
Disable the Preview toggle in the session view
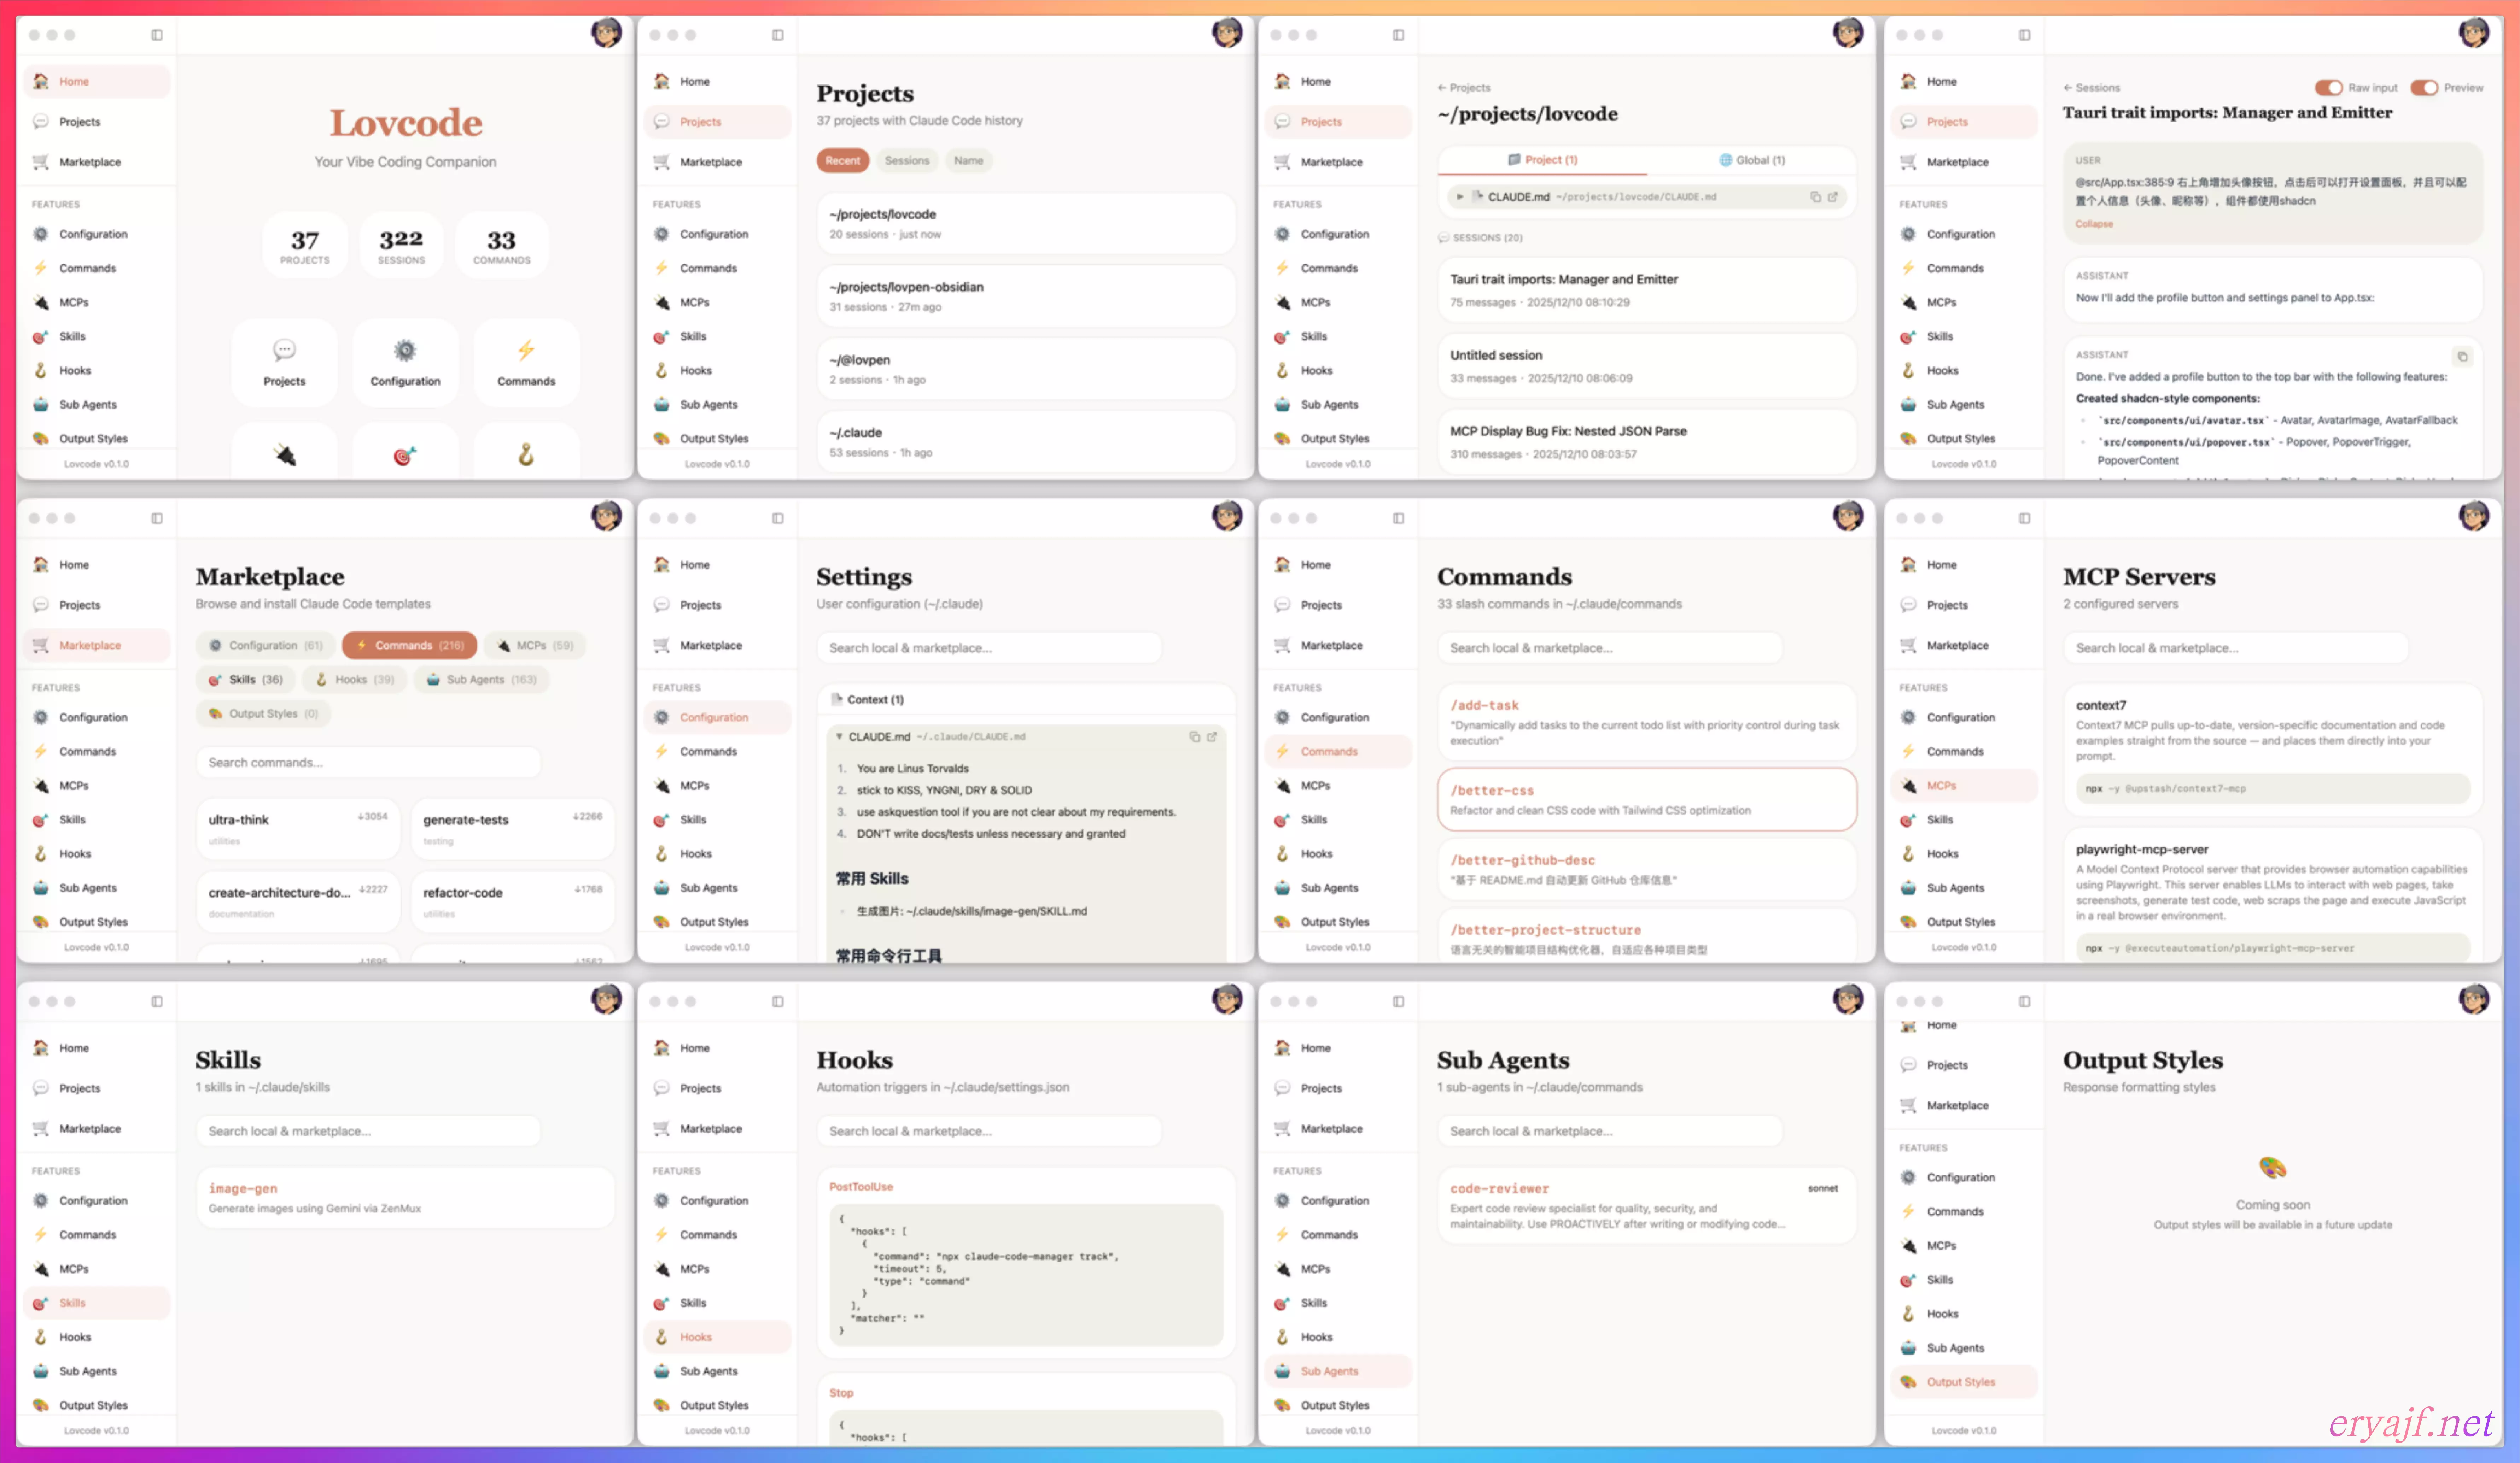[x=2424, y=88]
